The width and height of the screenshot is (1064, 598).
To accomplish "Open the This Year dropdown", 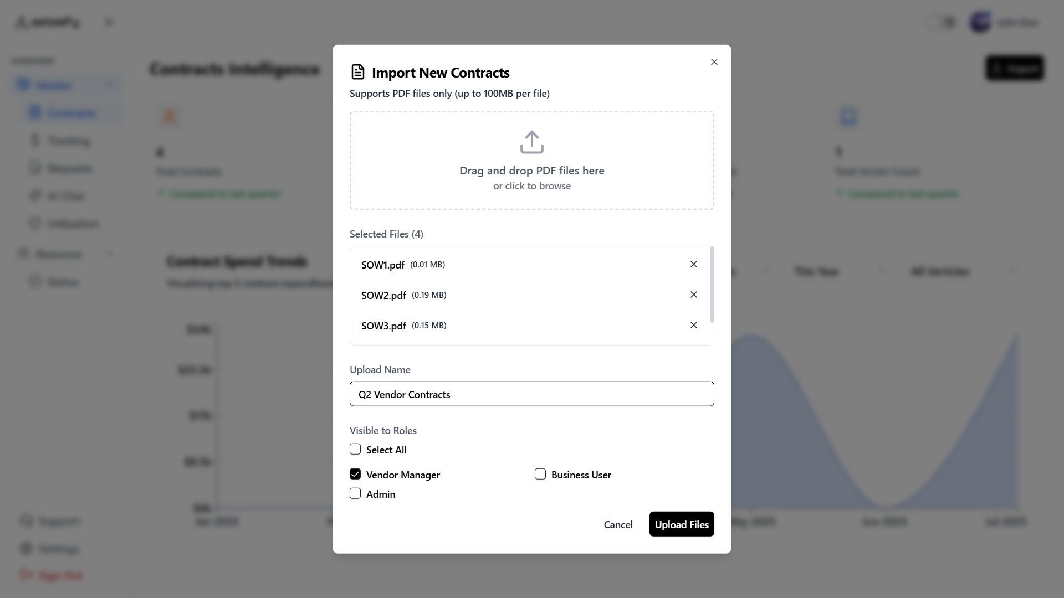I will tap(838, 271).
